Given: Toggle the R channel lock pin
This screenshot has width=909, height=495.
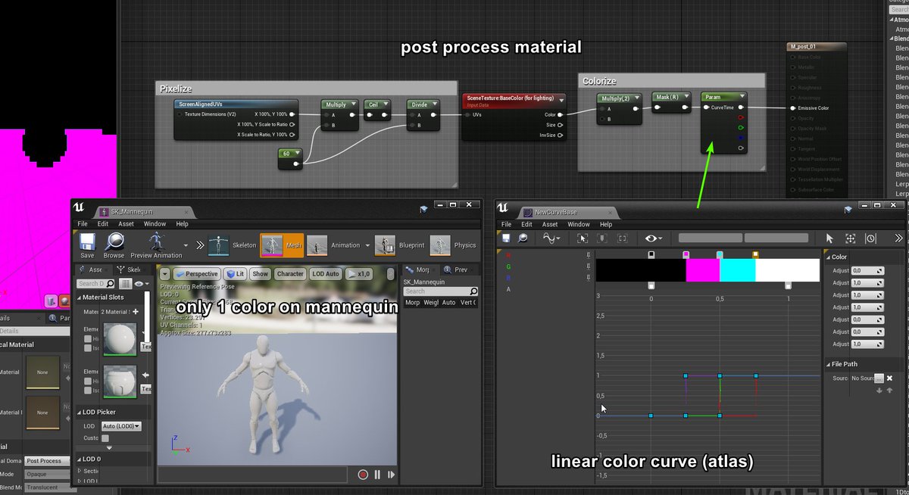Looking at the screenshot, I should (589, 256).
